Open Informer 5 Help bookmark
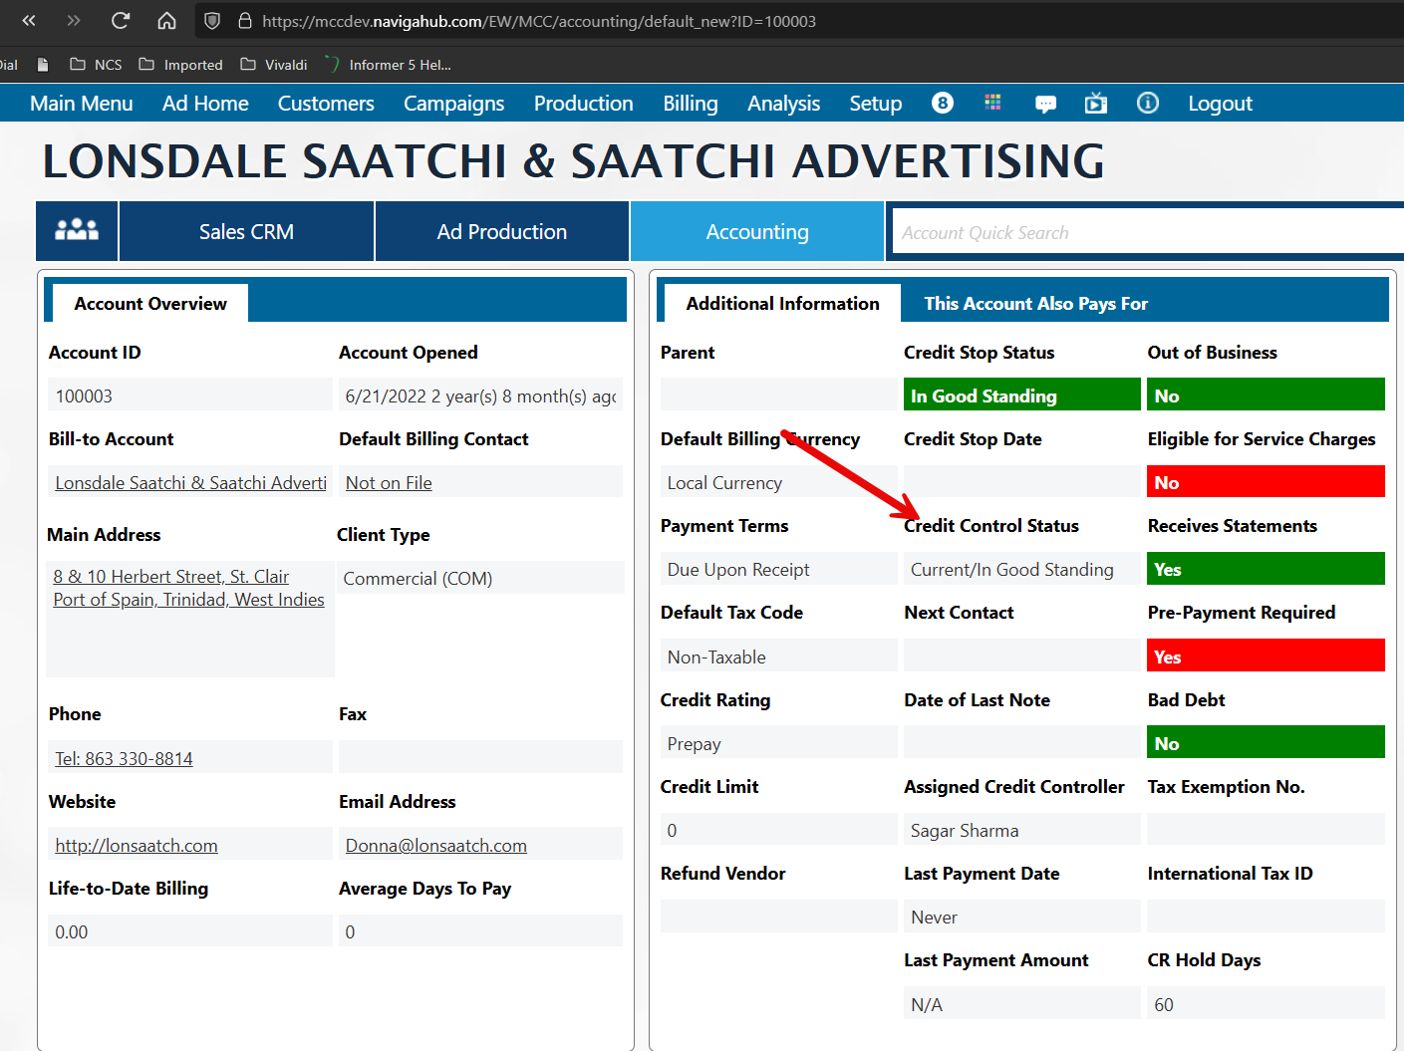This screenshot has width=1404, height=1051. pyautogui.click(x=389, y=65)
